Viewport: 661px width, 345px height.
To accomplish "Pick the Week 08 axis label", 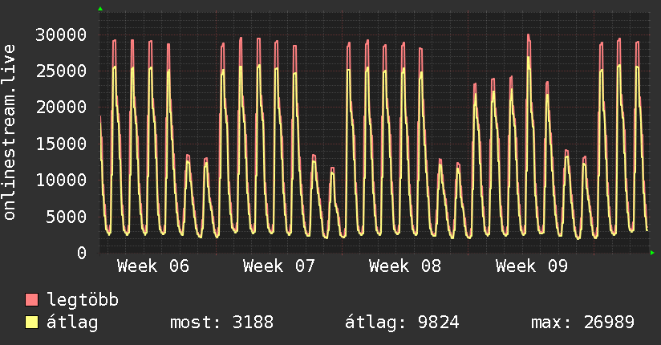I will point(405,266).
